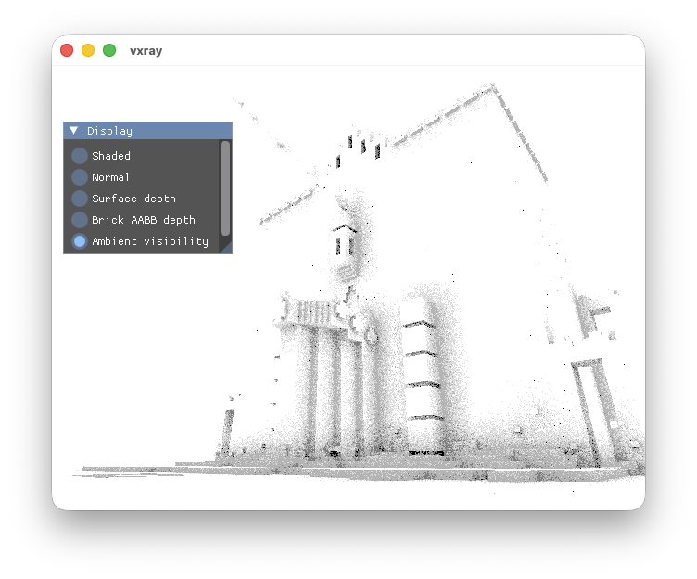Image resolution: width=697 pixels, height=579 pixels.
Task: Click the vxray window title text
Action: 146,51
